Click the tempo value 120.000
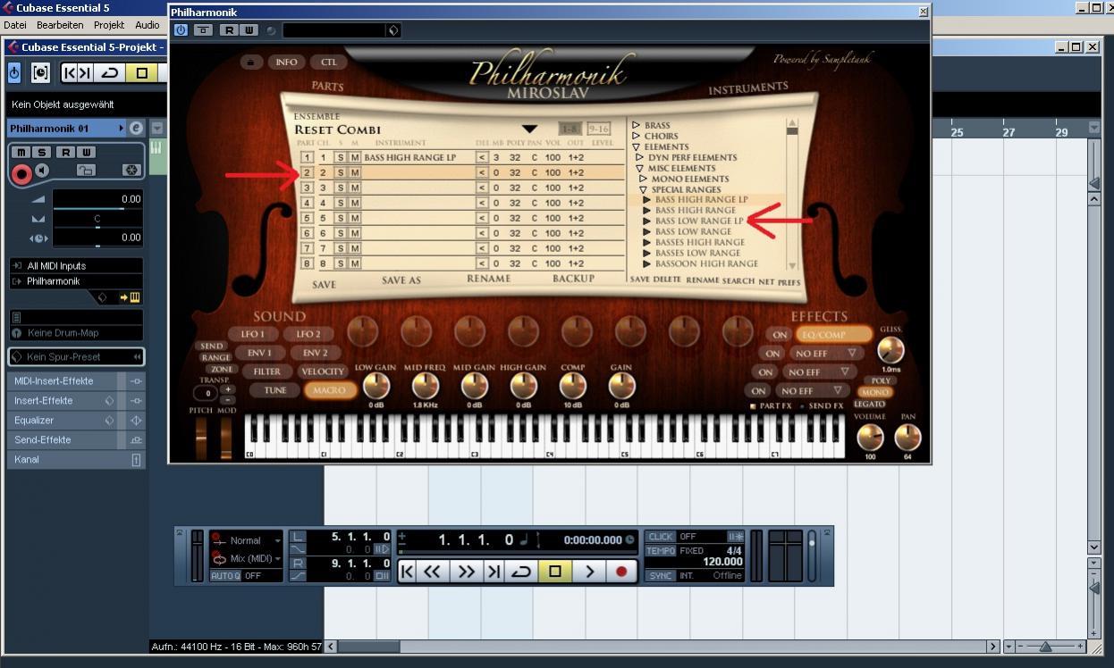Viewport: 1114px width, 668px height. 722,563
